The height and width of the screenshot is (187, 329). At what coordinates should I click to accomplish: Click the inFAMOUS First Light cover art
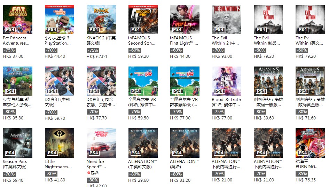(185, 19)
